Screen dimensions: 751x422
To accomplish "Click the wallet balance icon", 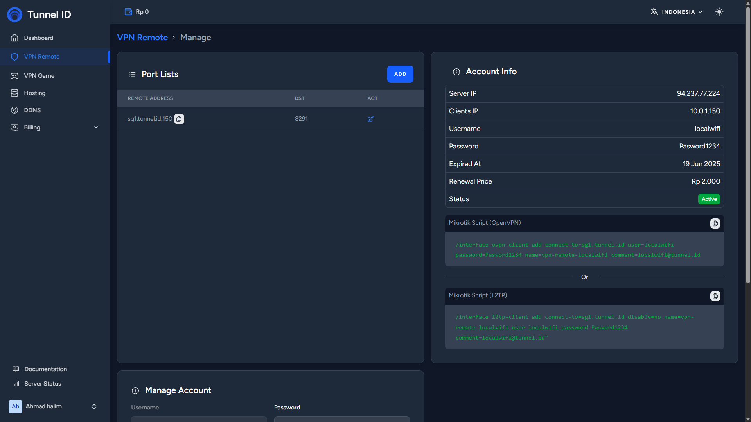I will [128, 12].
